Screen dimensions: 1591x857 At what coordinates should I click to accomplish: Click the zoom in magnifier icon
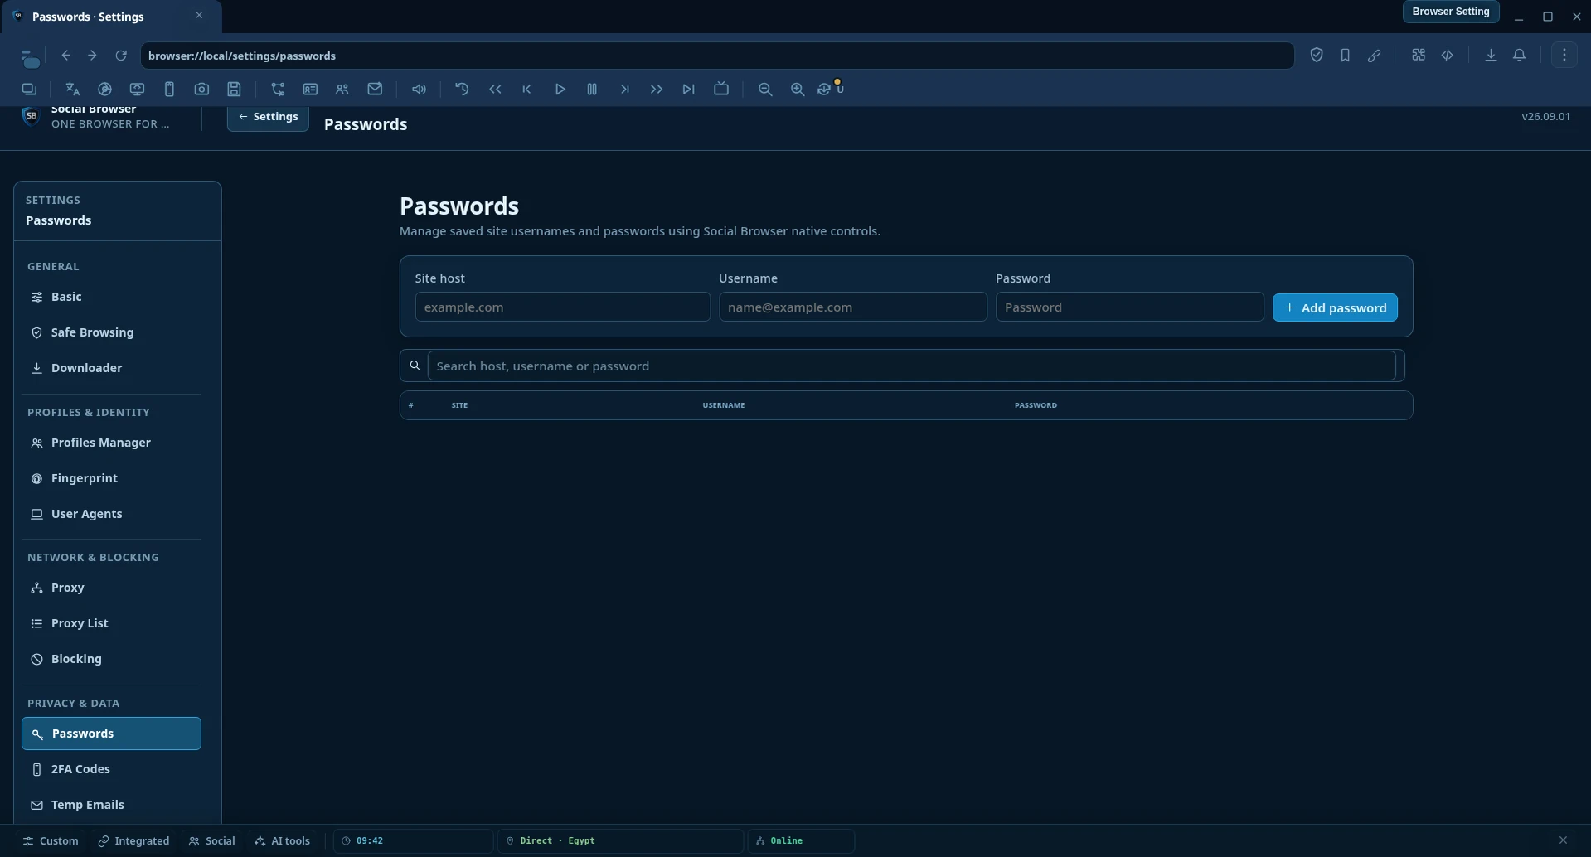click(x=798, y=89)
